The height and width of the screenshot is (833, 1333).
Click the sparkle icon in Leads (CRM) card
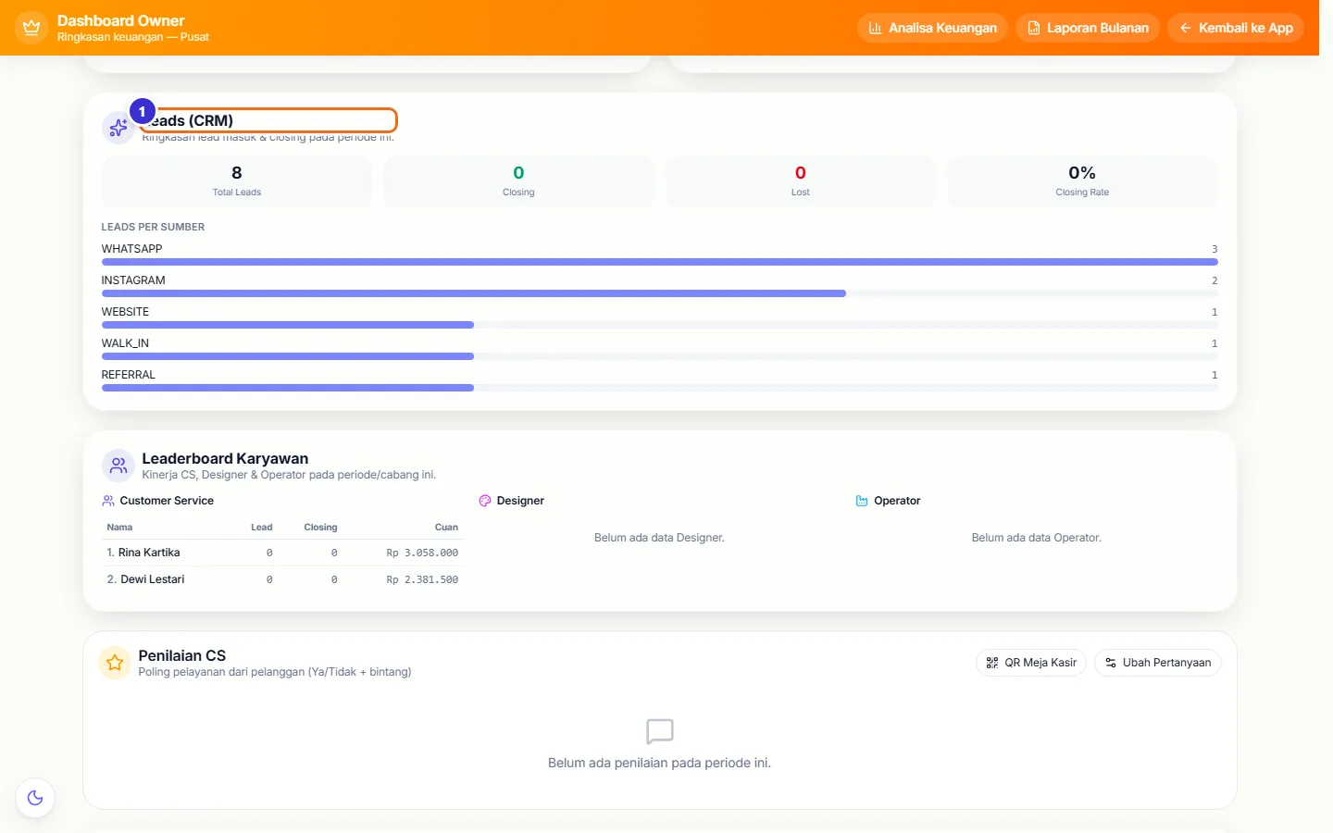(118, 128)
